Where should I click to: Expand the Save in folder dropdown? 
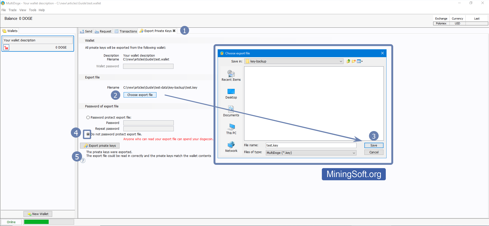[341, 61]
